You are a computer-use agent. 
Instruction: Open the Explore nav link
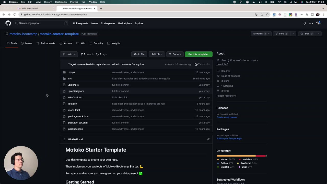139,23
